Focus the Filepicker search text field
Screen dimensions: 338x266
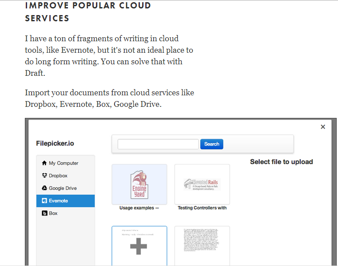click(x=158, y=144)
